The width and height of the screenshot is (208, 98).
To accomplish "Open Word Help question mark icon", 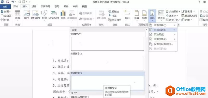I will point(199,2).
